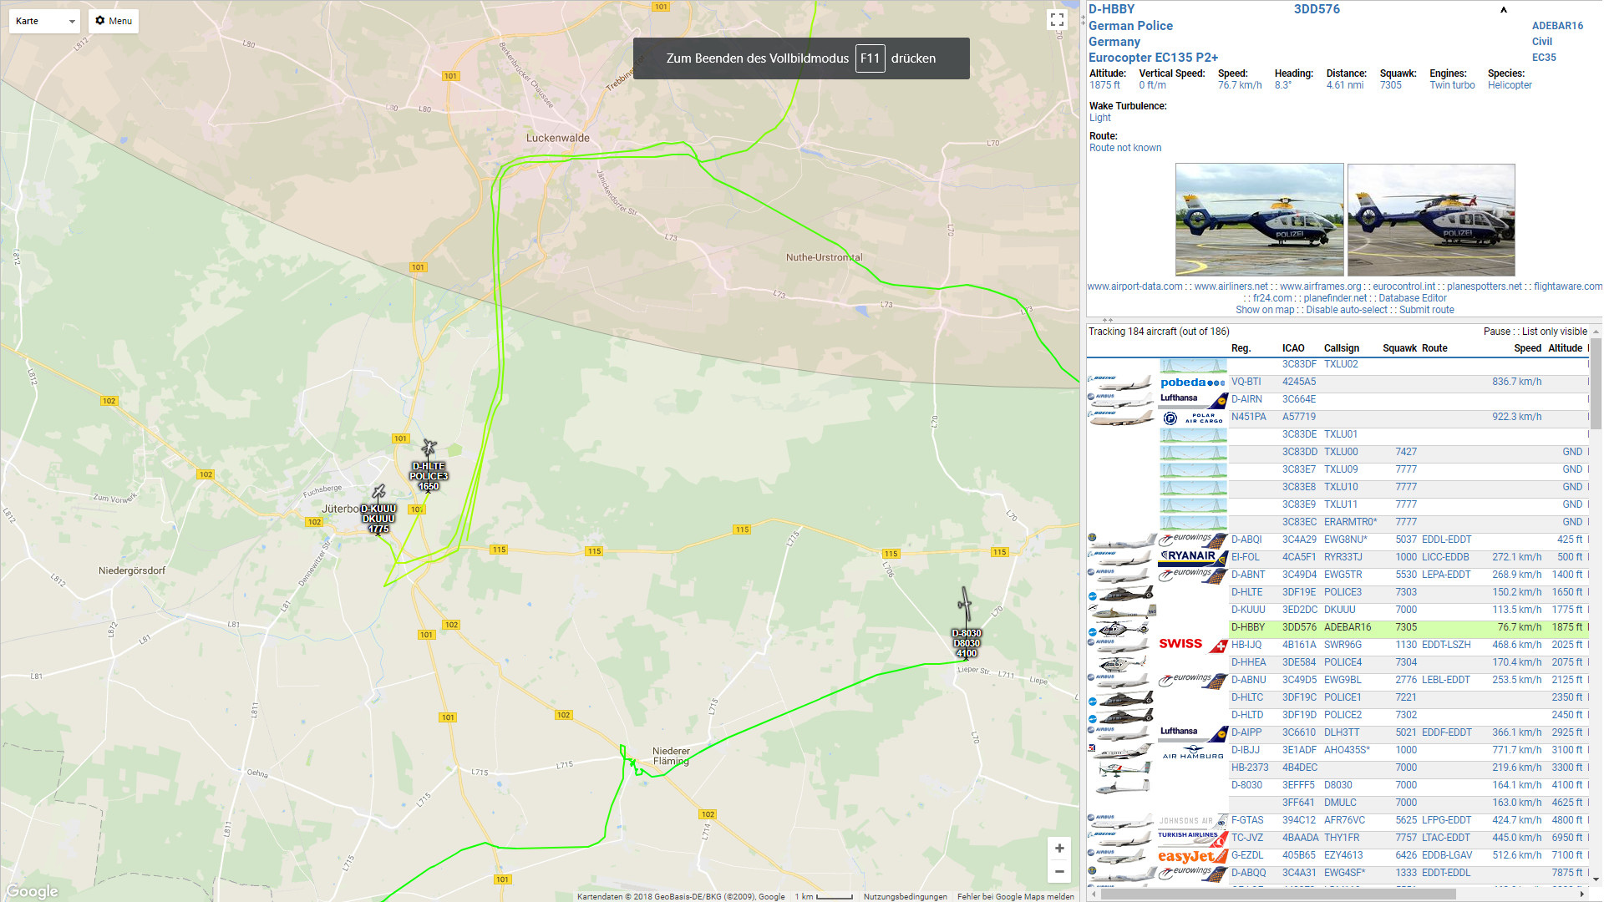Click Disable auto-select link
Viewport: 1604px width, 902px height.
(x=1347, y=310)
